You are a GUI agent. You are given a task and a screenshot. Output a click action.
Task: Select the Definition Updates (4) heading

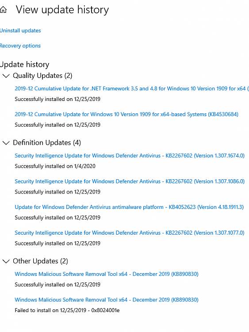47,143
